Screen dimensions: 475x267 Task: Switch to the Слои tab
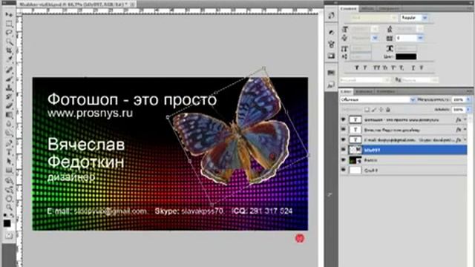pyautogui.click(x=346, y=91)
